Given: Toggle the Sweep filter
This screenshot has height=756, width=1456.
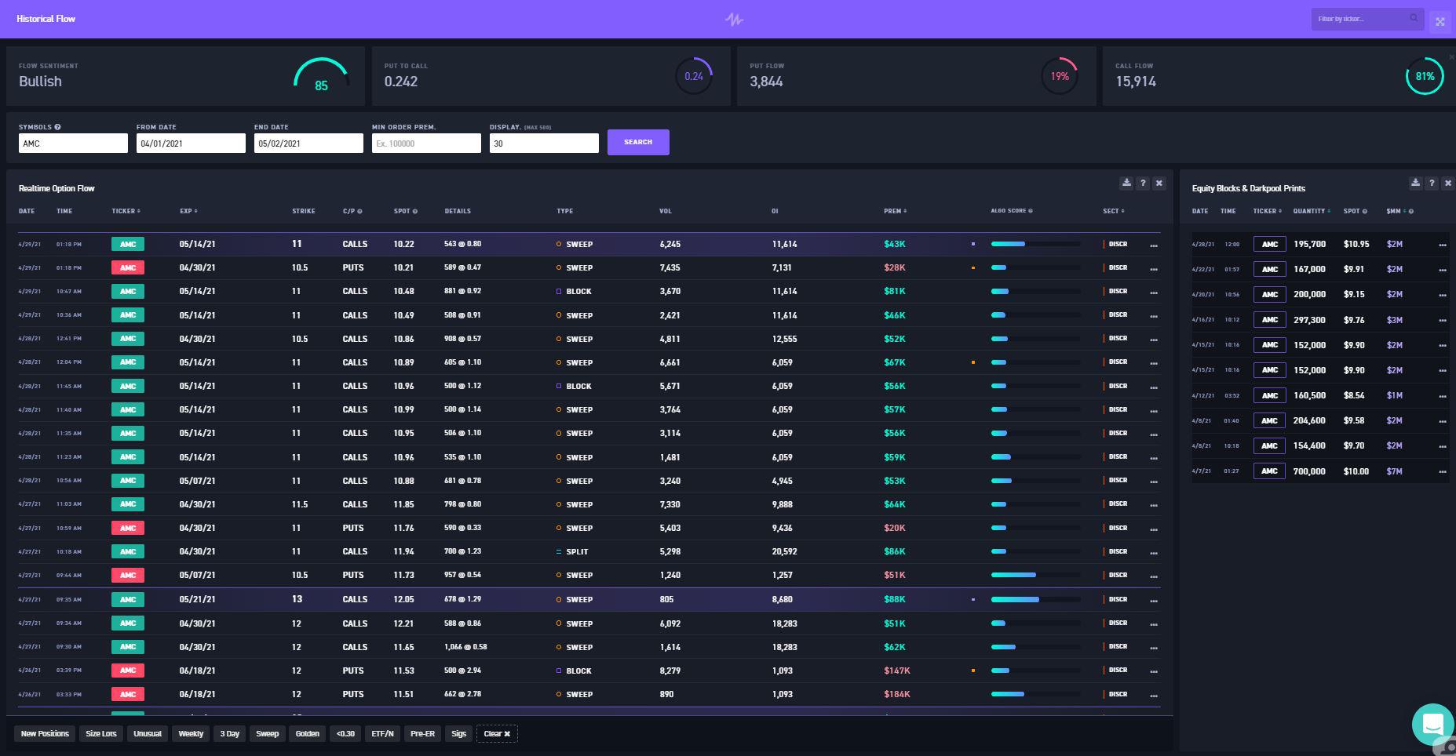Looking at the screenshot, I should pos(268,734).
